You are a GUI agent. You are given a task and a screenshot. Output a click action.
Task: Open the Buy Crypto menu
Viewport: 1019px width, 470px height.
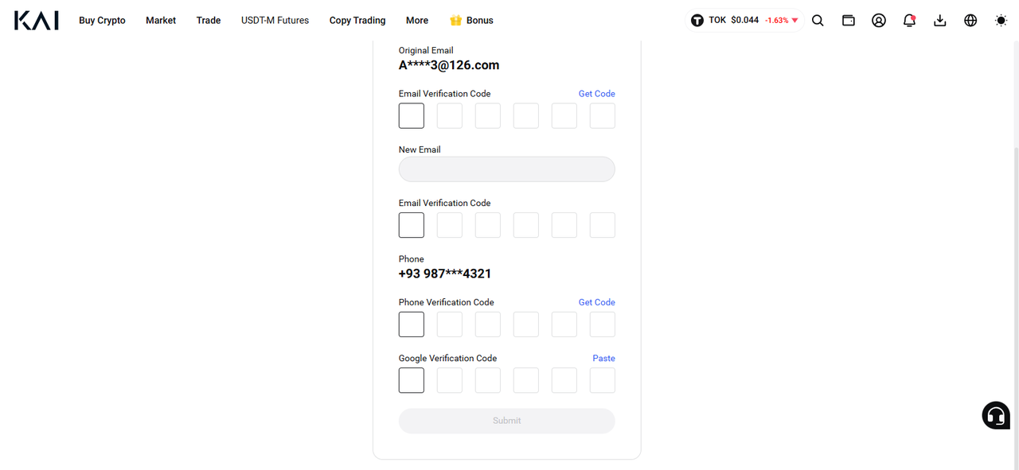[x=102, y=21]
